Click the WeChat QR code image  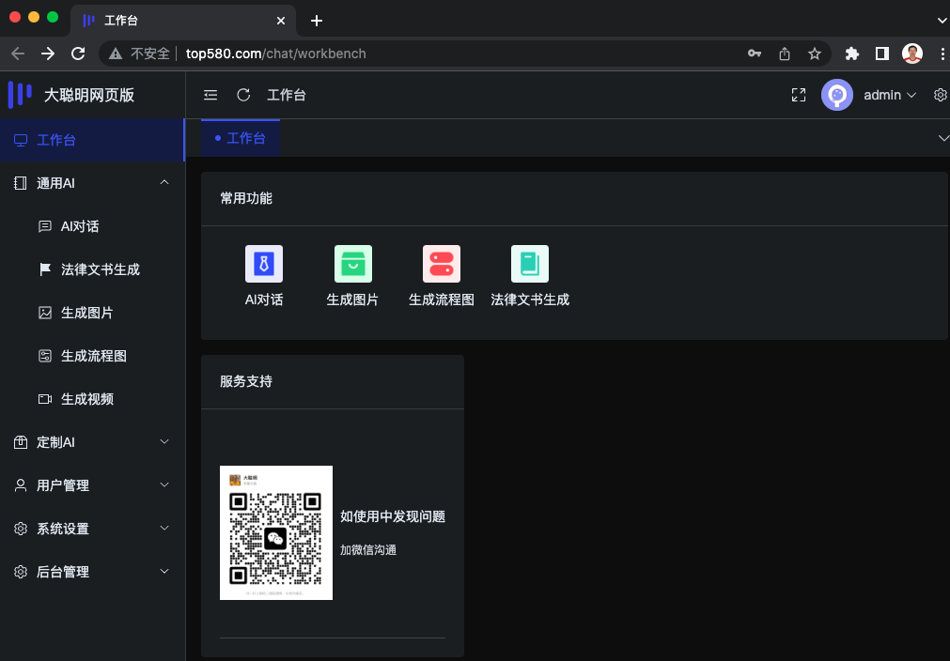[275, 532]
